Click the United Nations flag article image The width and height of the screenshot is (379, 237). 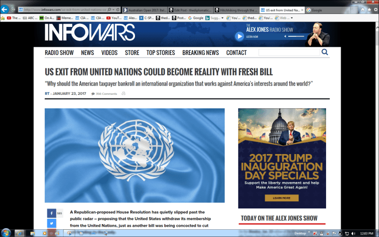tap(134, 155)
